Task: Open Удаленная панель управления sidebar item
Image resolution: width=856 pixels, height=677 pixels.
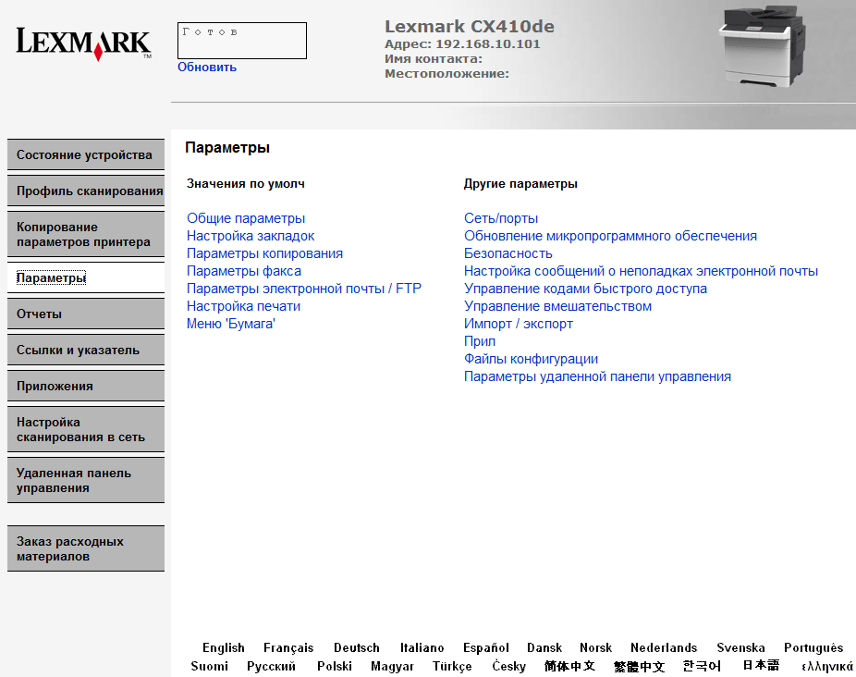Action: 86,480
